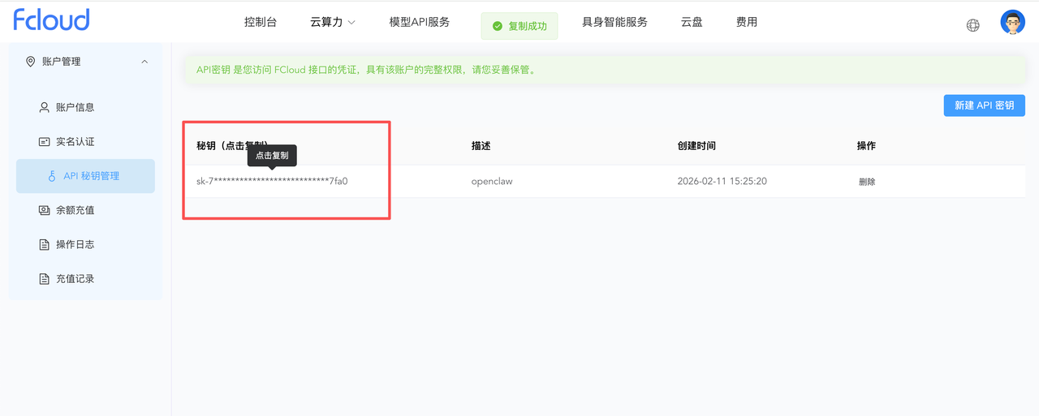Collapse the 账户管理 sidebar section

144,62
